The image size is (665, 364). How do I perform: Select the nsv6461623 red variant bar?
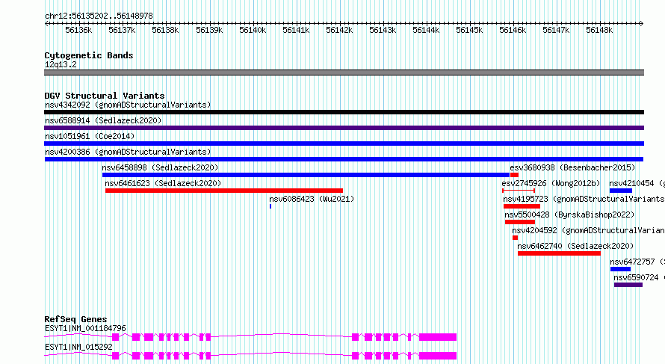[x=224, y=191]
